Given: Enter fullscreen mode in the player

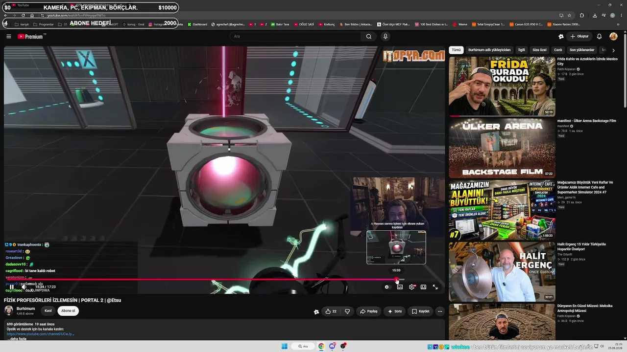Looking at the screenshot, I should 435,287.
